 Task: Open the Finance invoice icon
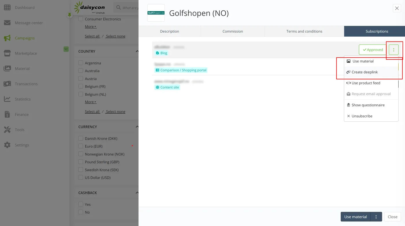[x=7, y=114]
